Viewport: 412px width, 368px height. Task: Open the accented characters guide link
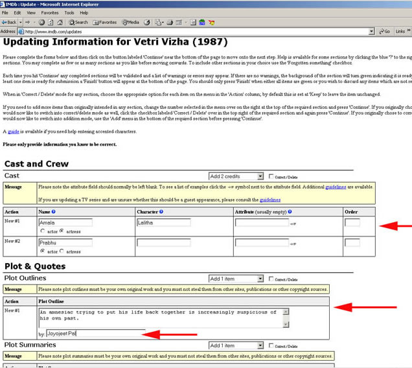pyautogui.click(x=14, y=132)
